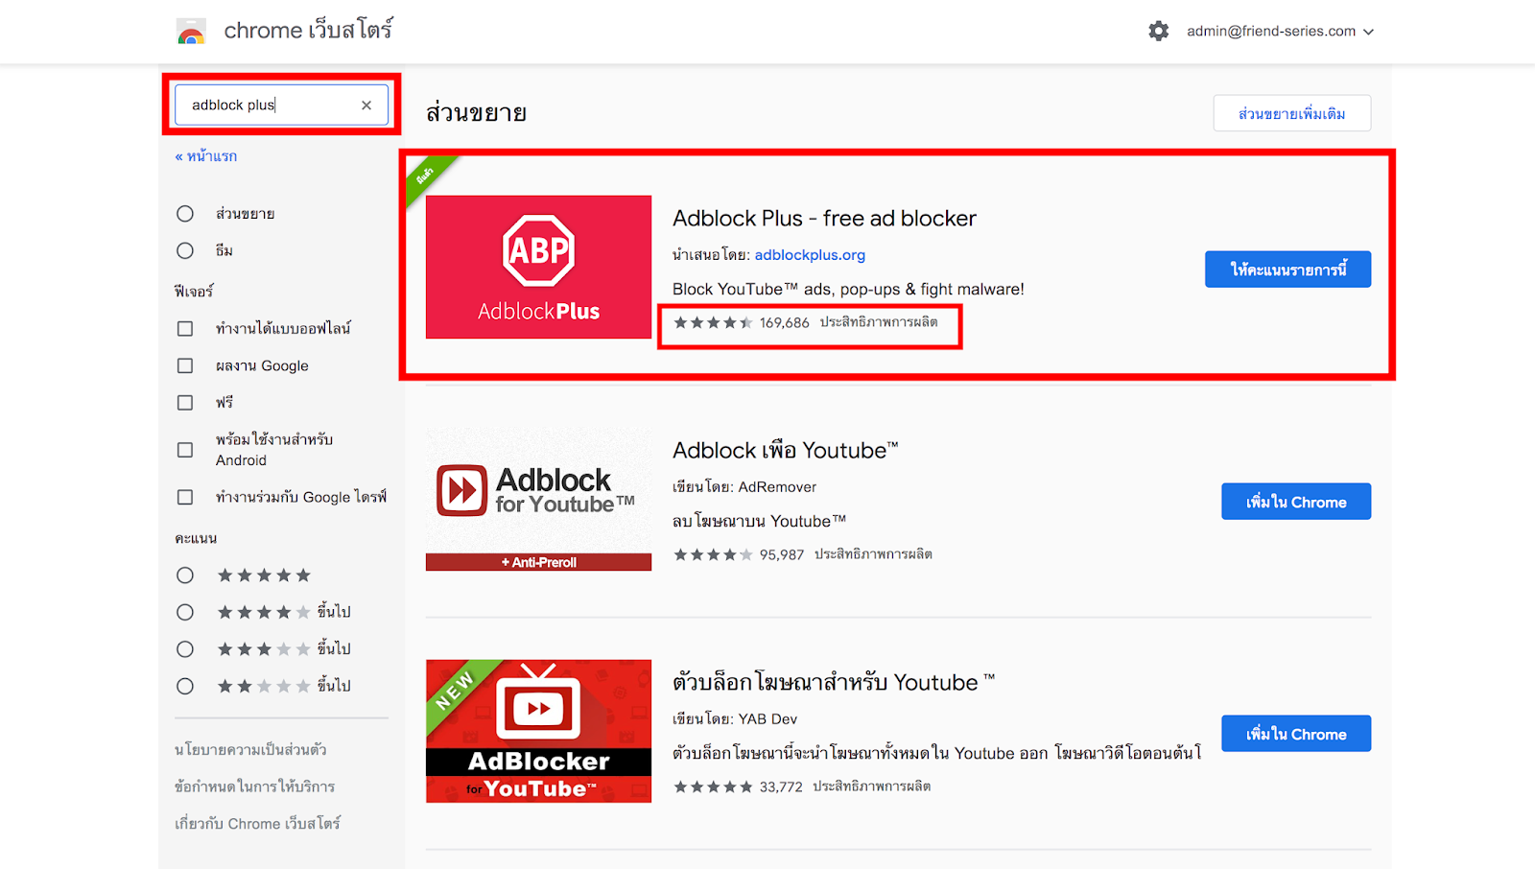Open the นโยบายความเป็นส่วนตัว link
Viewport: 1535px width, 869px height.
(250, 749)
